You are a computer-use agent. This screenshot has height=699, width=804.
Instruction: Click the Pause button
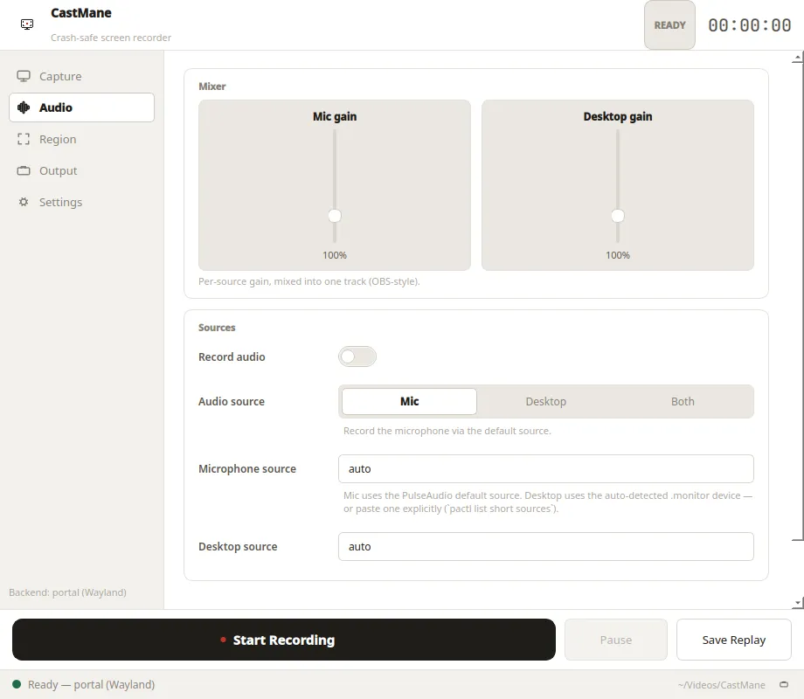click(x=616, y=640)
